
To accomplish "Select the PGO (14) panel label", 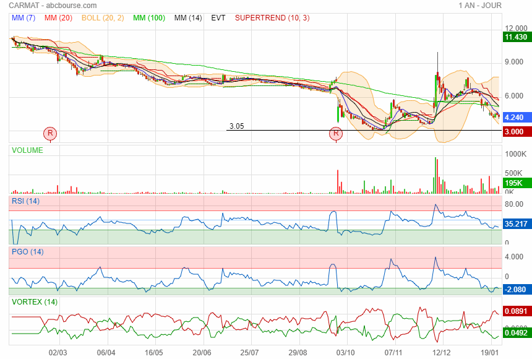I will coord(27,251).
